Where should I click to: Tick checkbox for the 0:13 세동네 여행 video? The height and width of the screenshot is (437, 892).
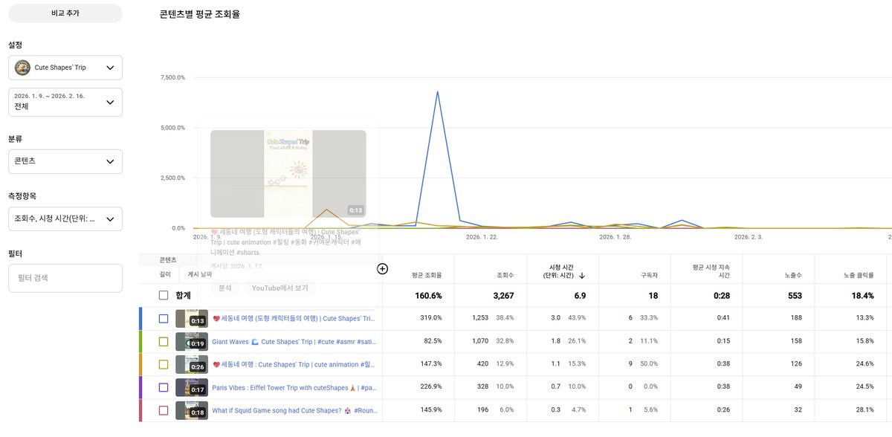pyautogui.click(x=164, y=318)
